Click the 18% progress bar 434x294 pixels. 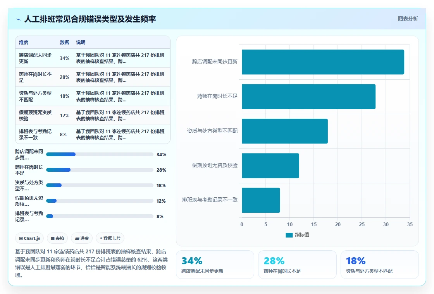click(x=100, y=185)
